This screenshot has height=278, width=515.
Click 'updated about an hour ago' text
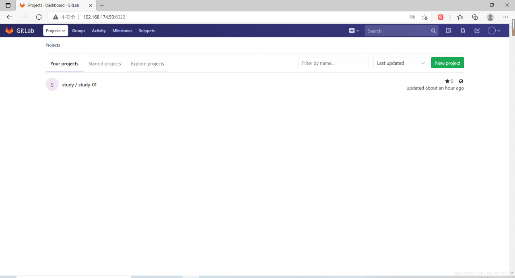tap(435, 88)
